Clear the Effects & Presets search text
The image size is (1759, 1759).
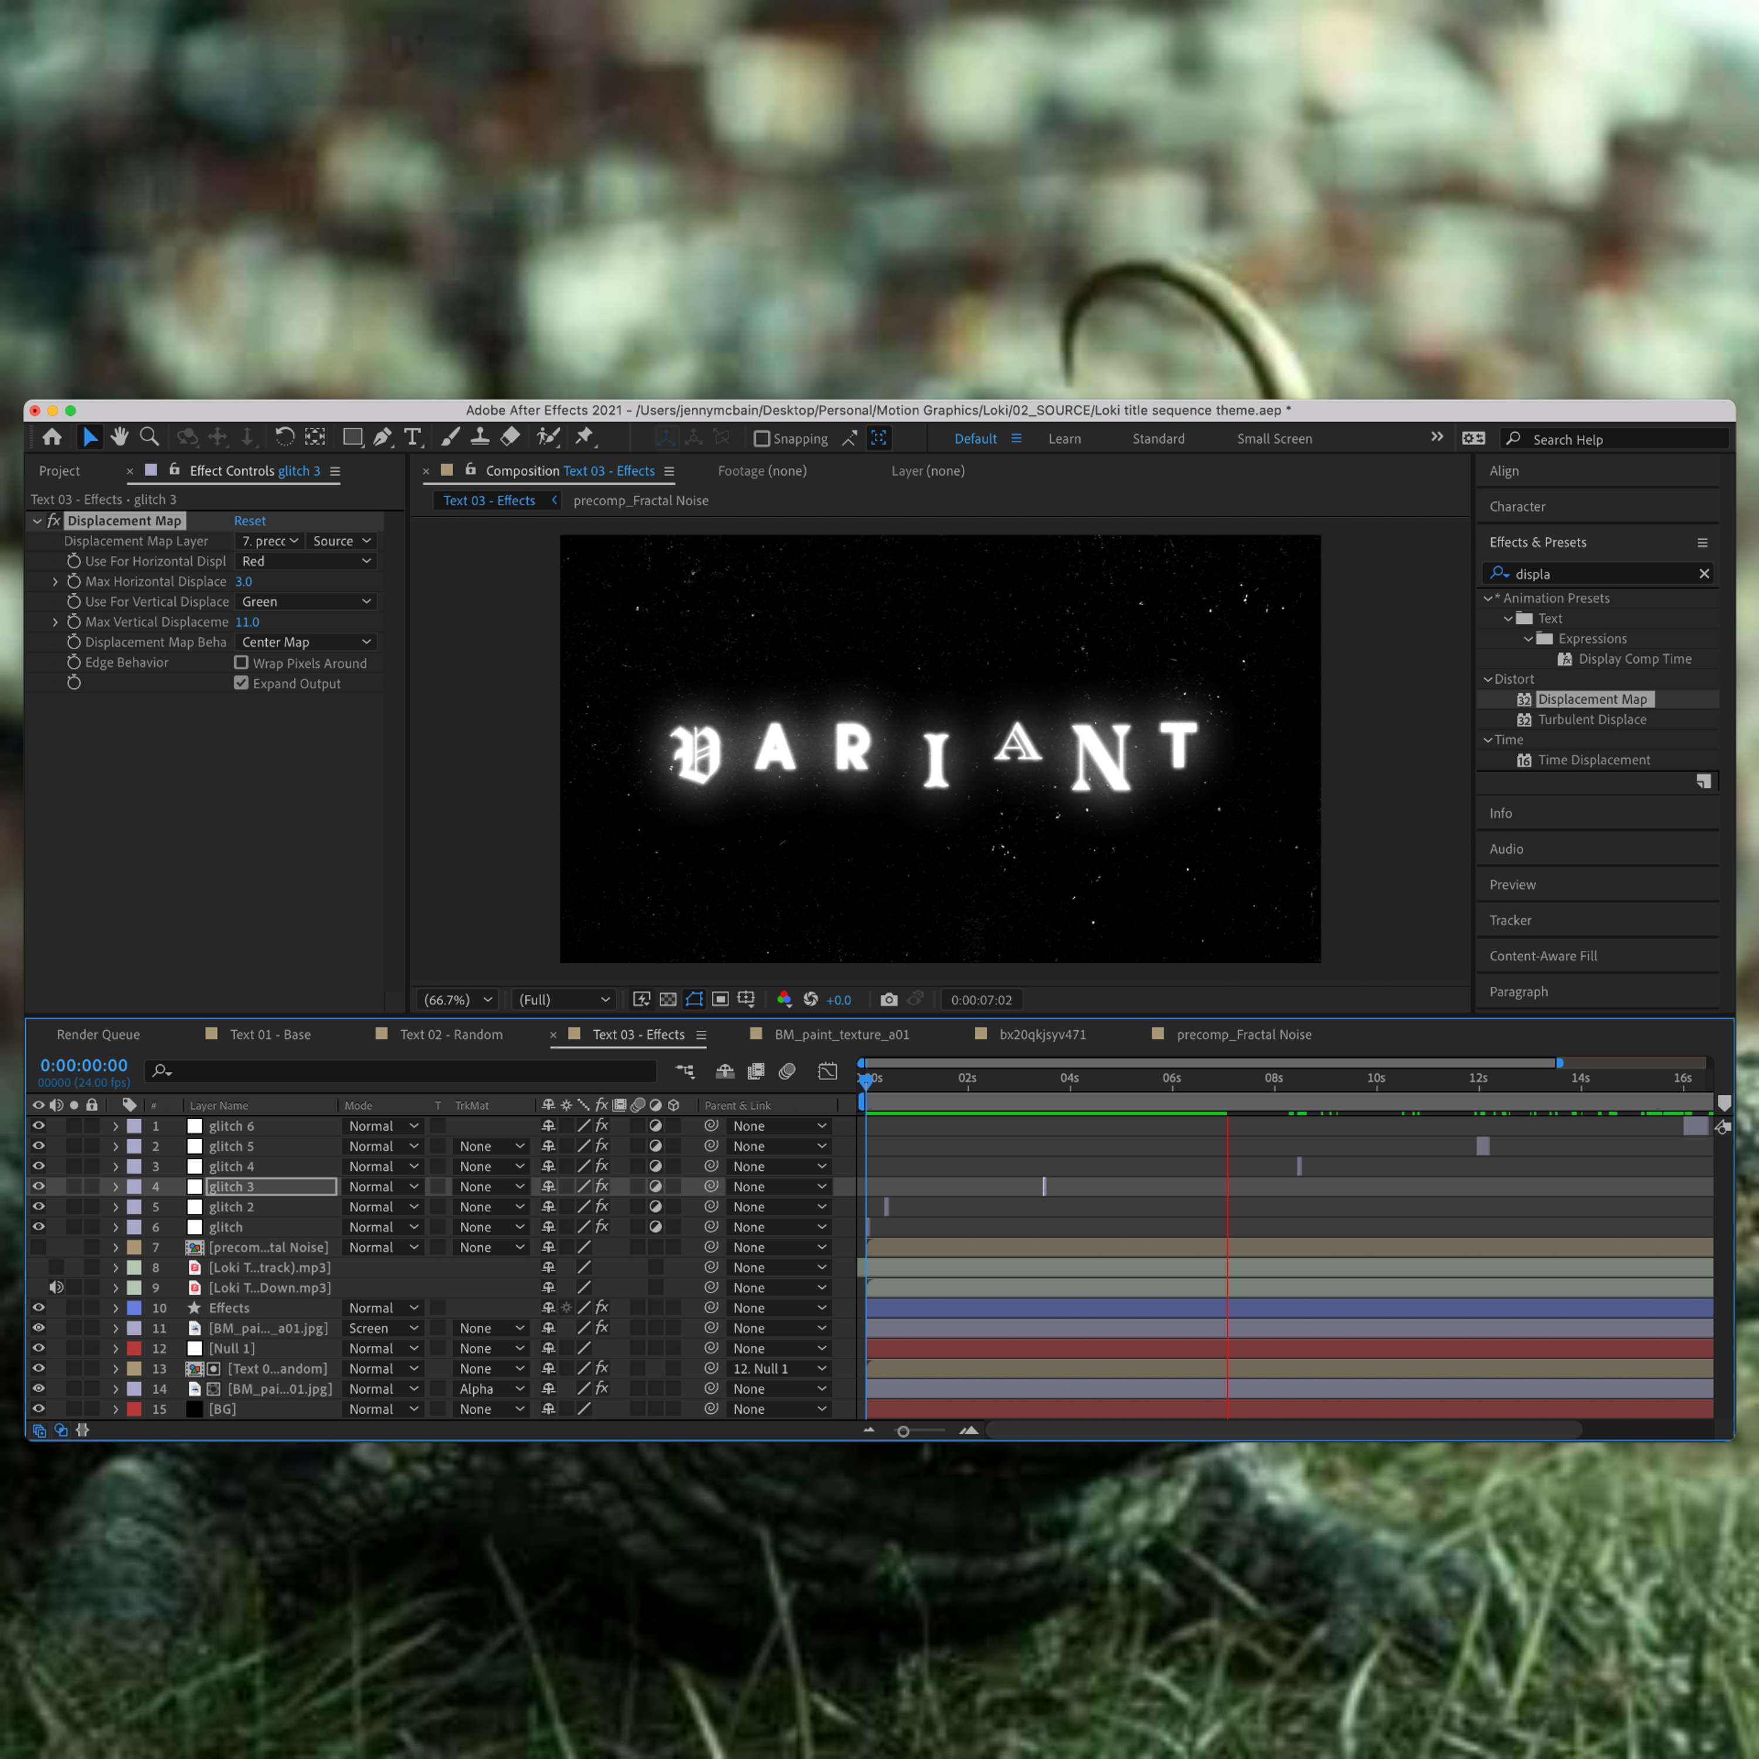(x=1703, y=573)
